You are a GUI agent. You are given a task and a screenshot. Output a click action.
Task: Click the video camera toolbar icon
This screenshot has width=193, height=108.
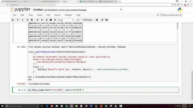click(x=106, y=20)
